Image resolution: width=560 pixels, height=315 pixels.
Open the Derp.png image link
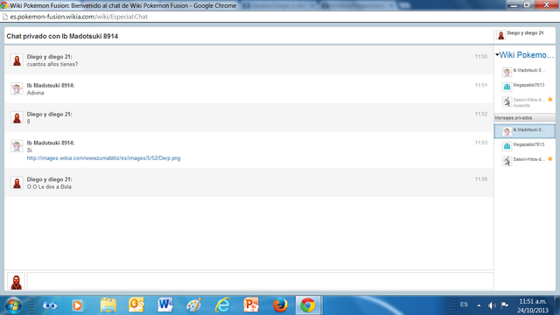[103, 158]
